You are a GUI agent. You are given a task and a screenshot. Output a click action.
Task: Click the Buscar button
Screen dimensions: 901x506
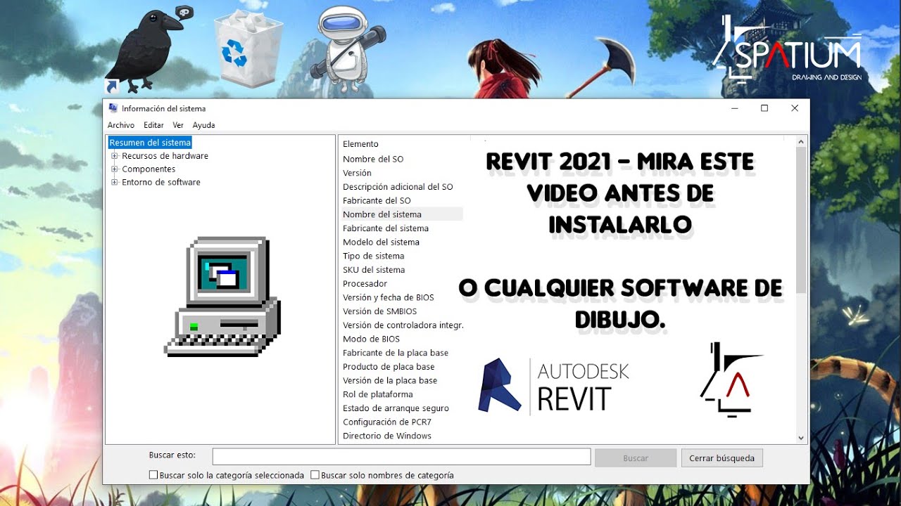[x=636, y=458]
